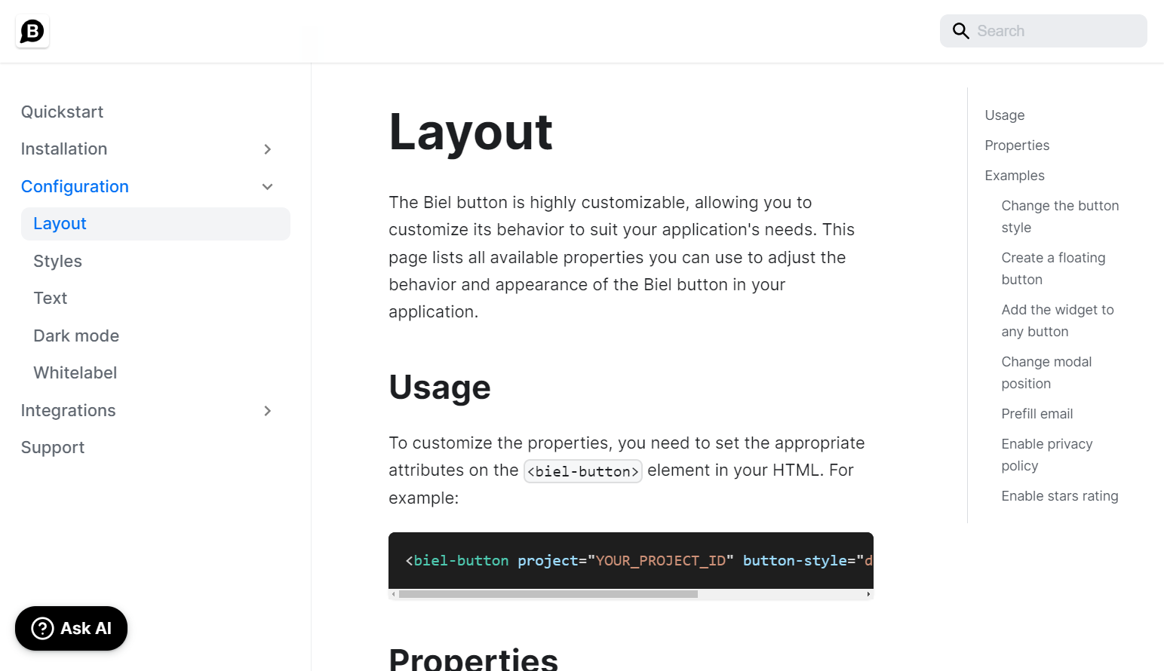The height and width of the screenshot is (671, 1164).
Task: Go to Prefill email section
Action: click(1037, 414)
